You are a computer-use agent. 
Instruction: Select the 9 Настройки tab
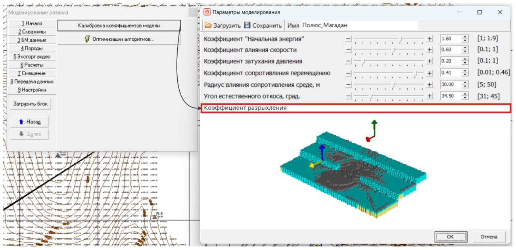(32, 90)
